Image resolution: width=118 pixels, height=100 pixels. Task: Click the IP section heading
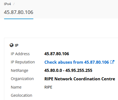pyautogui.click(x=17, y=45)
